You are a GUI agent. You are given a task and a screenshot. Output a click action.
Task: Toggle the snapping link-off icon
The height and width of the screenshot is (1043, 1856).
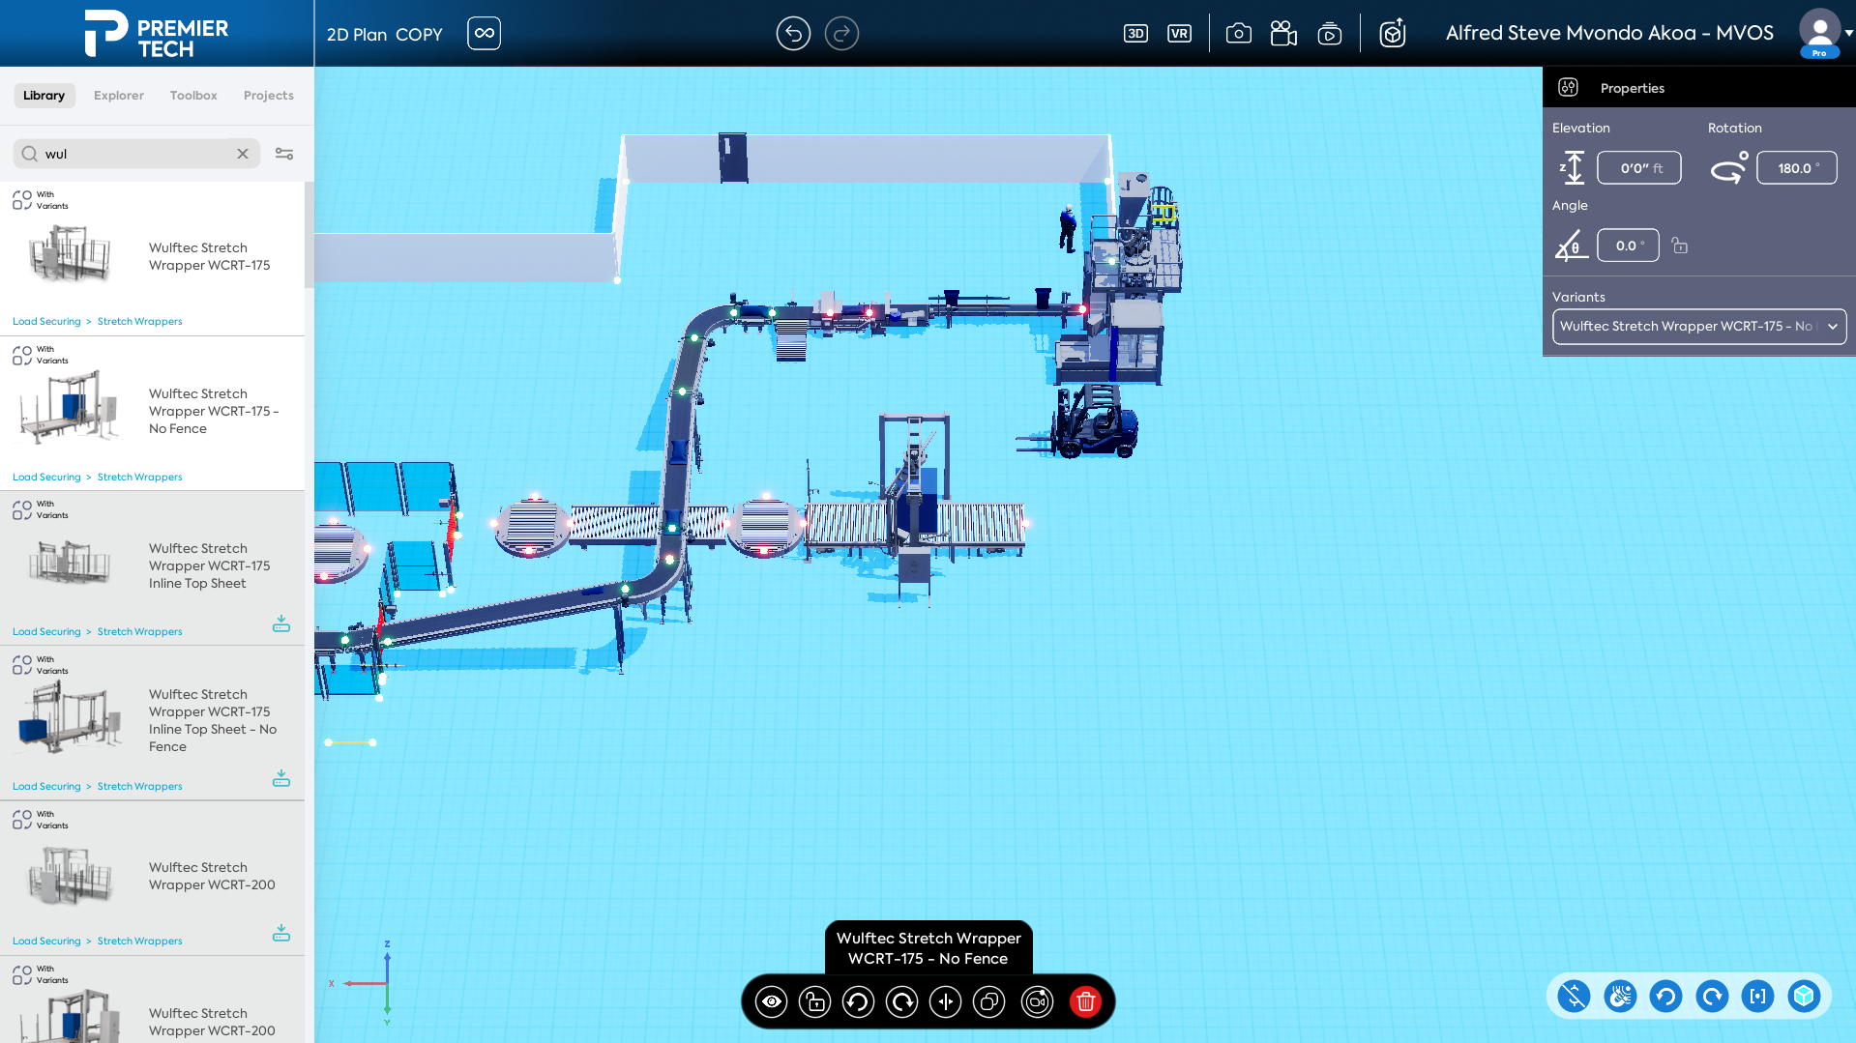(x=1574, y=996)
